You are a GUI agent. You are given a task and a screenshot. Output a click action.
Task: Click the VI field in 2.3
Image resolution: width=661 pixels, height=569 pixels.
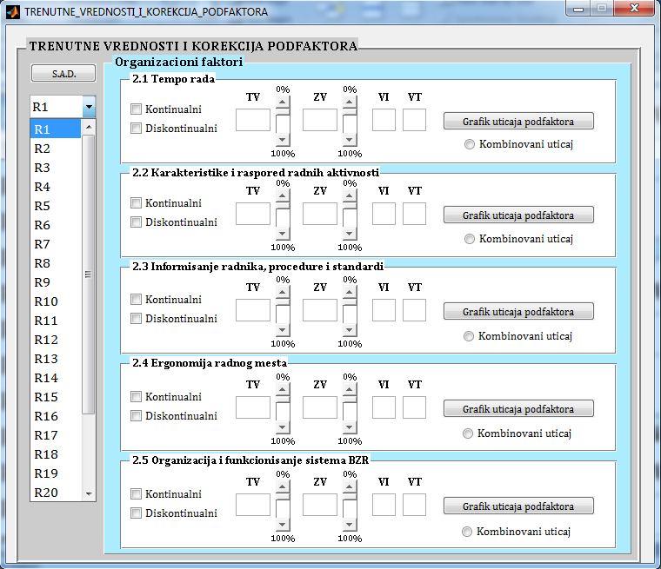click(x=384, y=310)
